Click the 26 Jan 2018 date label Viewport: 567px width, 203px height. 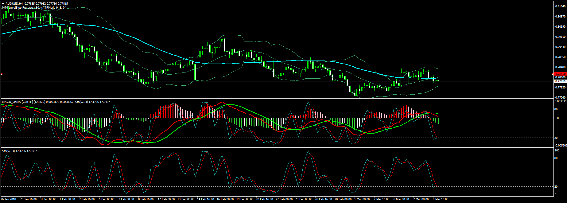9,199
